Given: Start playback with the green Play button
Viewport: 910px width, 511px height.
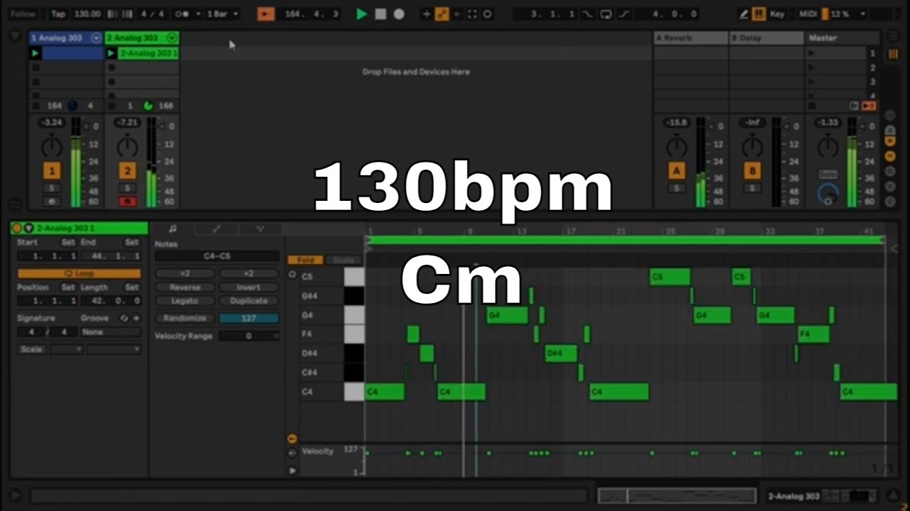Looking at the screenshot, I should pyautogui.click(x=361, y=14).
